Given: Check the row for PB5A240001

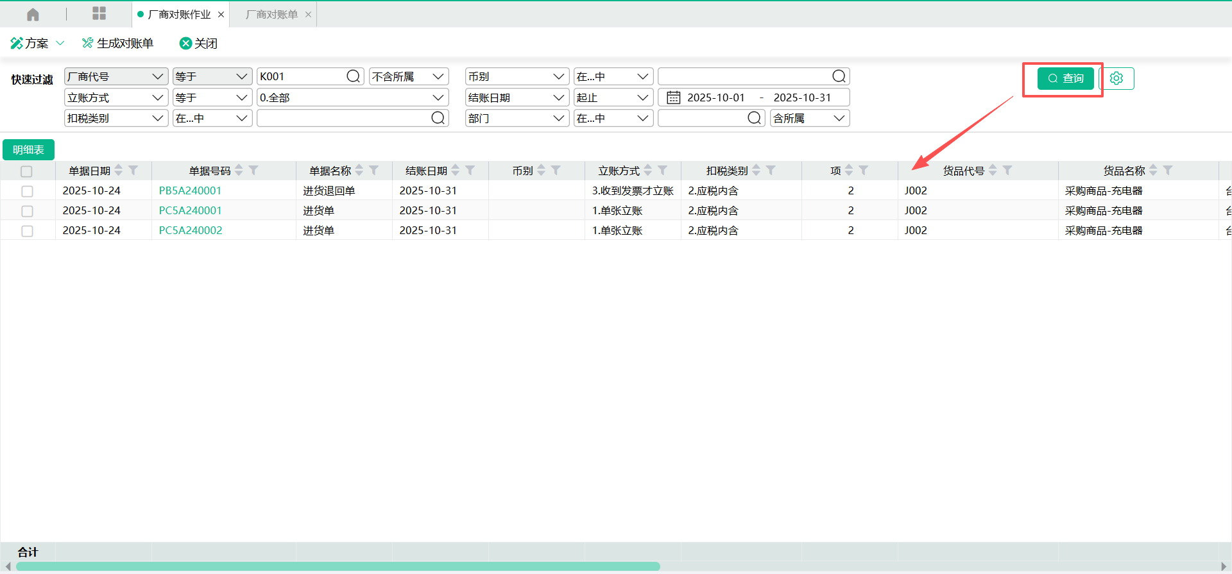Looking at the screenshot, I should click(27, 191).
